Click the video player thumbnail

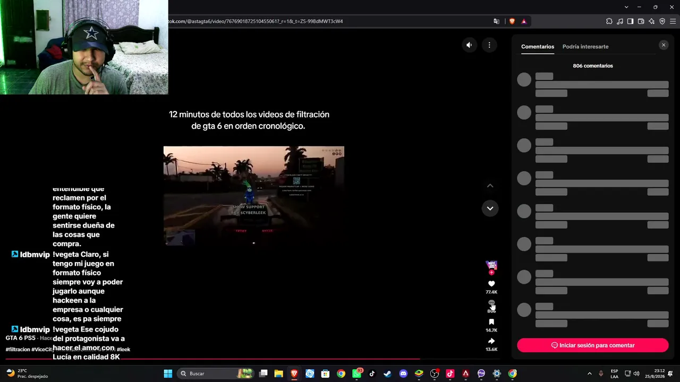pos(254,196)
